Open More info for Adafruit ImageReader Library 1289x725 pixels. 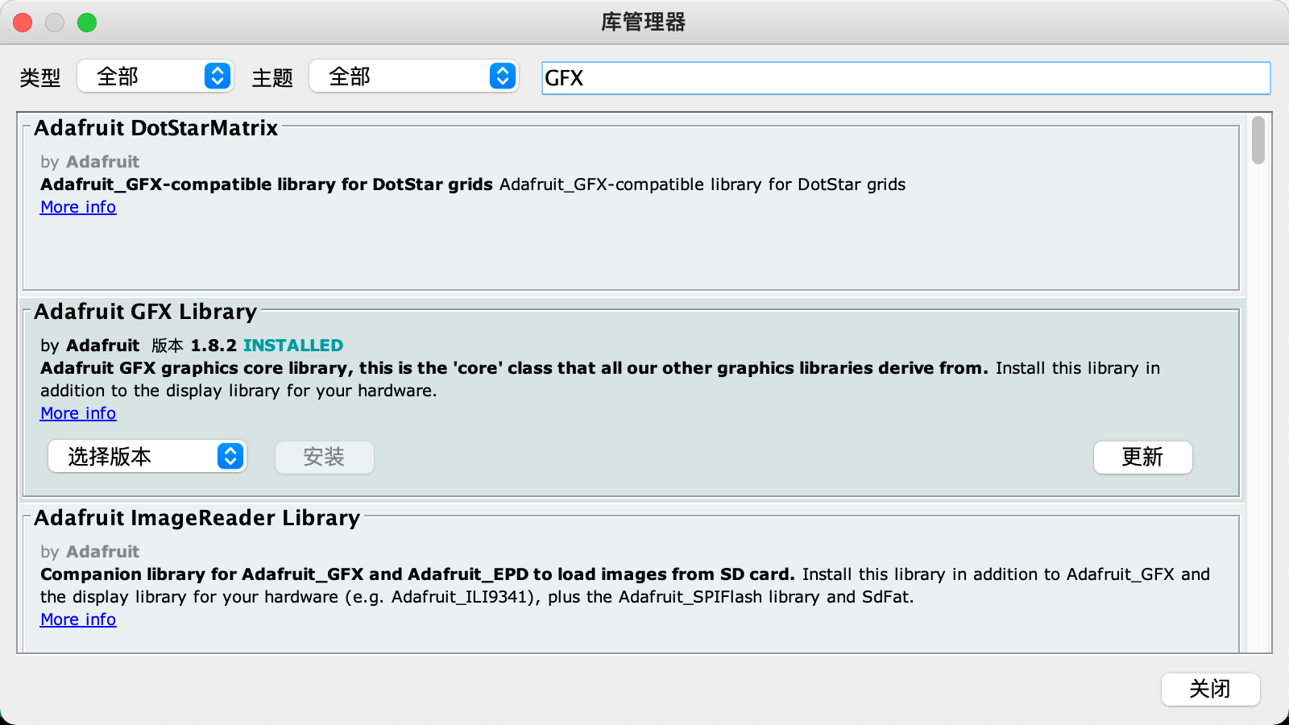[78, 619]
